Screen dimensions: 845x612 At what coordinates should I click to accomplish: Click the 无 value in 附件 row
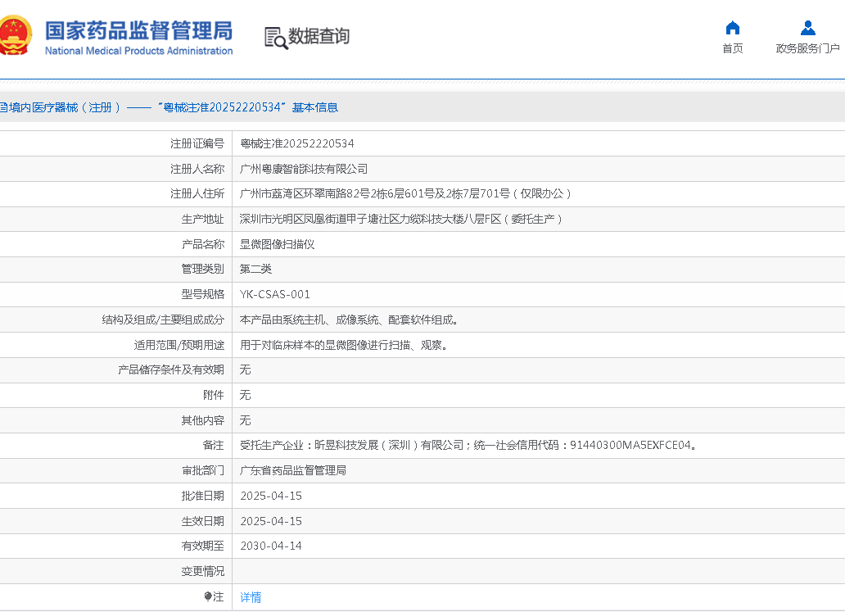(x=245, y=395)
